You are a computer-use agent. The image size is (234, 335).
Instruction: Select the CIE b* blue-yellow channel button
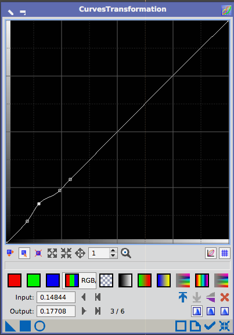pyautogui.click(x=164, y=280)
